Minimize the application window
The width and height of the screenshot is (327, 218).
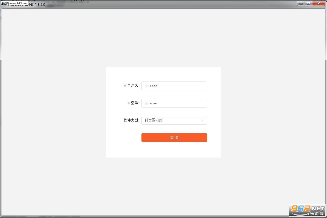pos(301,3)
